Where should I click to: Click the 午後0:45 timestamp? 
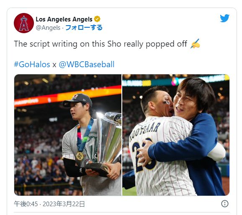26,204
